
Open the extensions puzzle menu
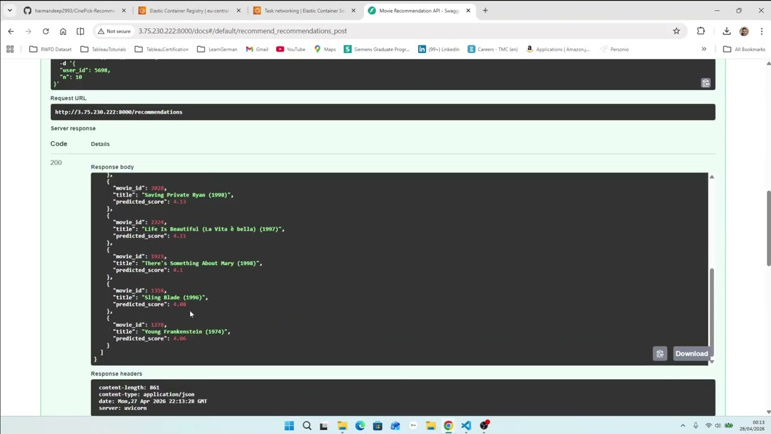[701, 31]
